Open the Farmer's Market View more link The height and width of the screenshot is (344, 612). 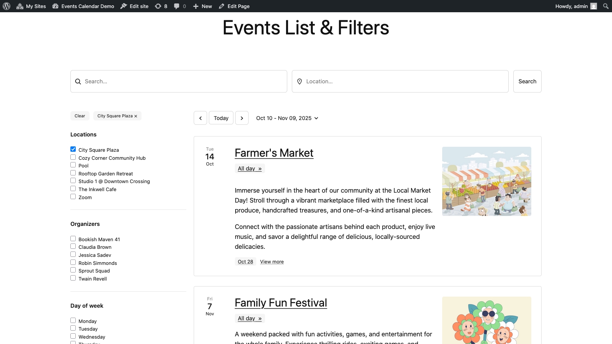(272, 262)
